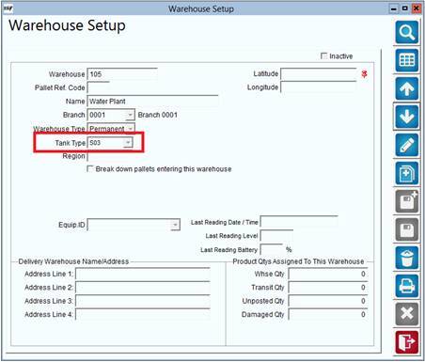Click the Longitude input field
The image size is (425, 362).
(x=319, y=87)
